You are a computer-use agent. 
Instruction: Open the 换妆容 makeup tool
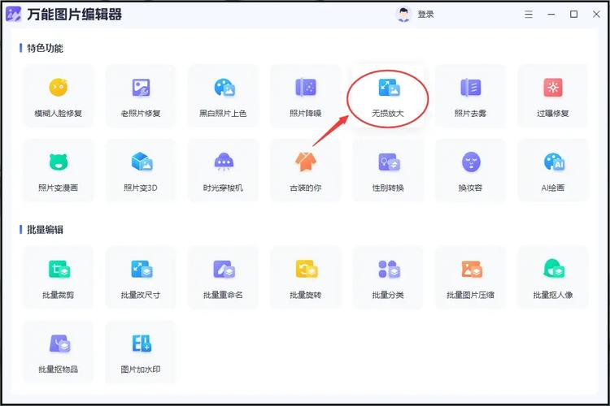click(470, 171)
